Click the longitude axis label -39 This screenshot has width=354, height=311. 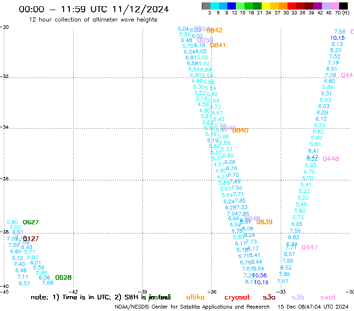(x=143, y=292)
